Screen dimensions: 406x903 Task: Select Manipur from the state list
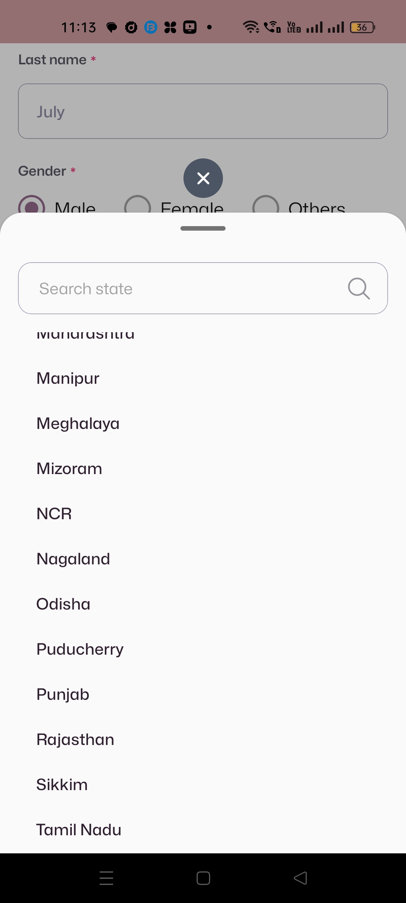(68, 378)
